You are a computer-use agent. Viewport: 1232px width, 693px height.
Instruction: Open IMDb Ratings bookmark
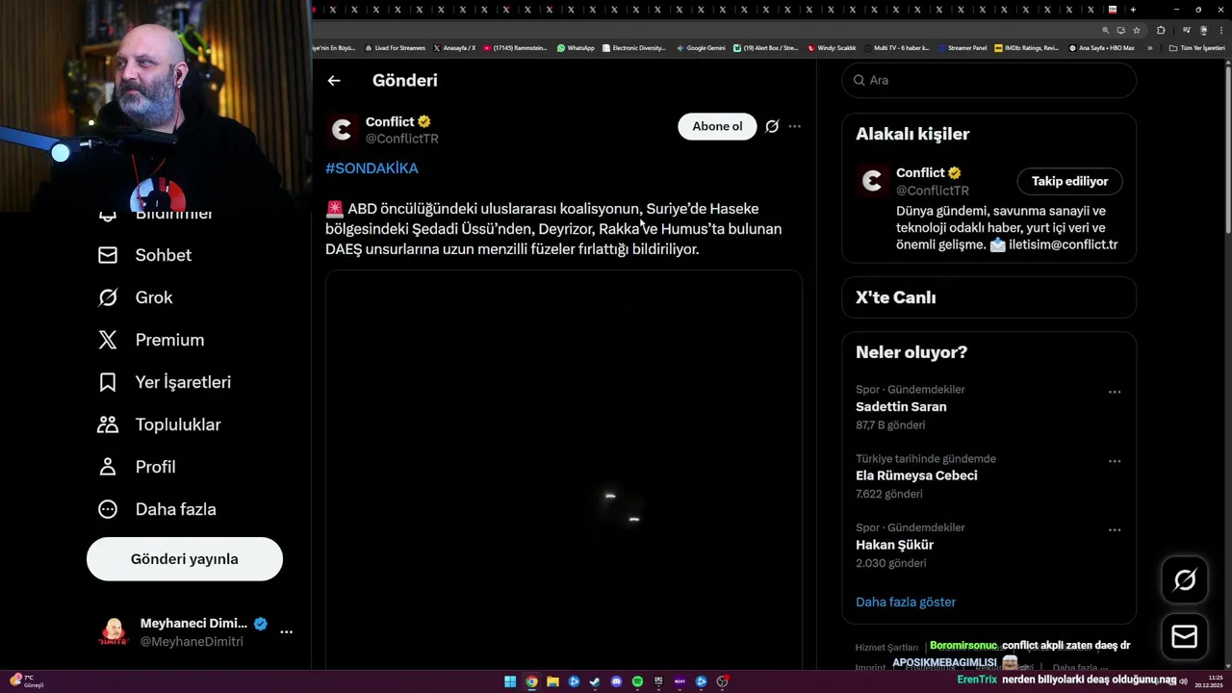click(1026, 47)
